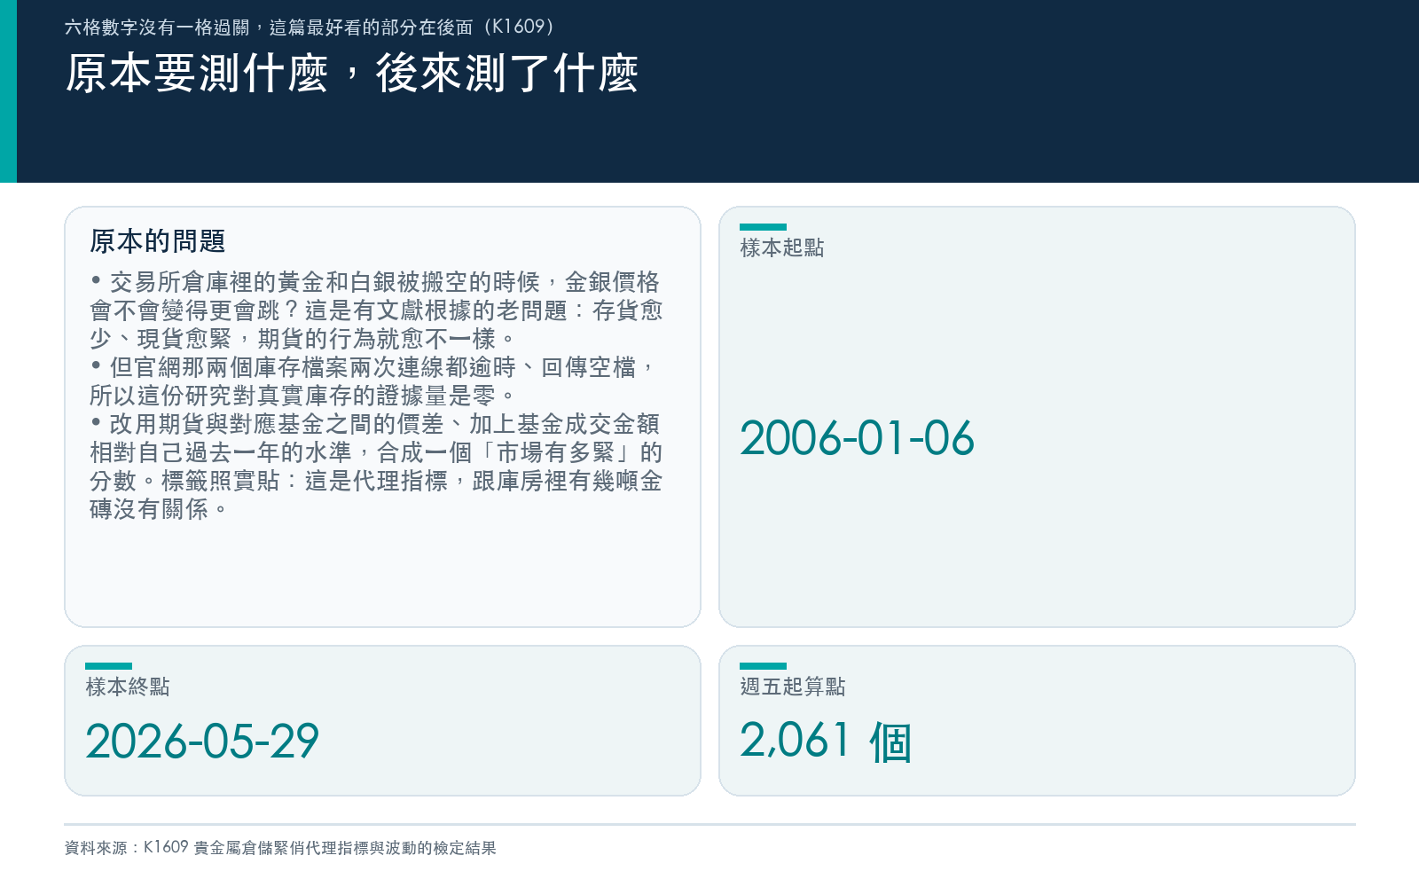1419x887 pixels.
Task: Click the slide title 原本要測什麼，後來測了什麼
Action: click(351, 73)
